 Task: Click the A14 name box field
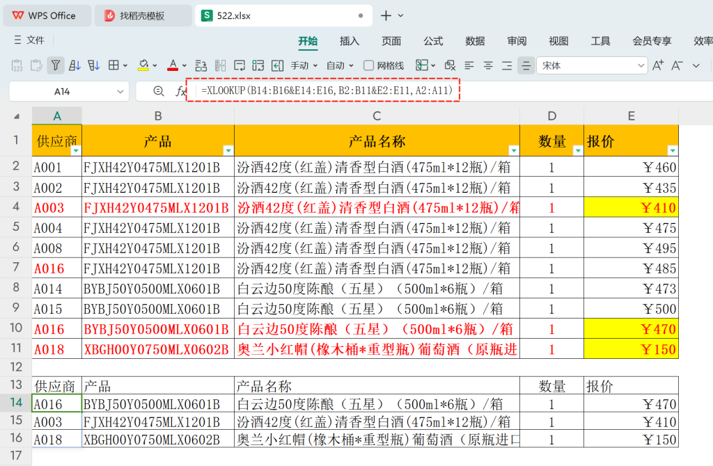click(x=62, y=91)
